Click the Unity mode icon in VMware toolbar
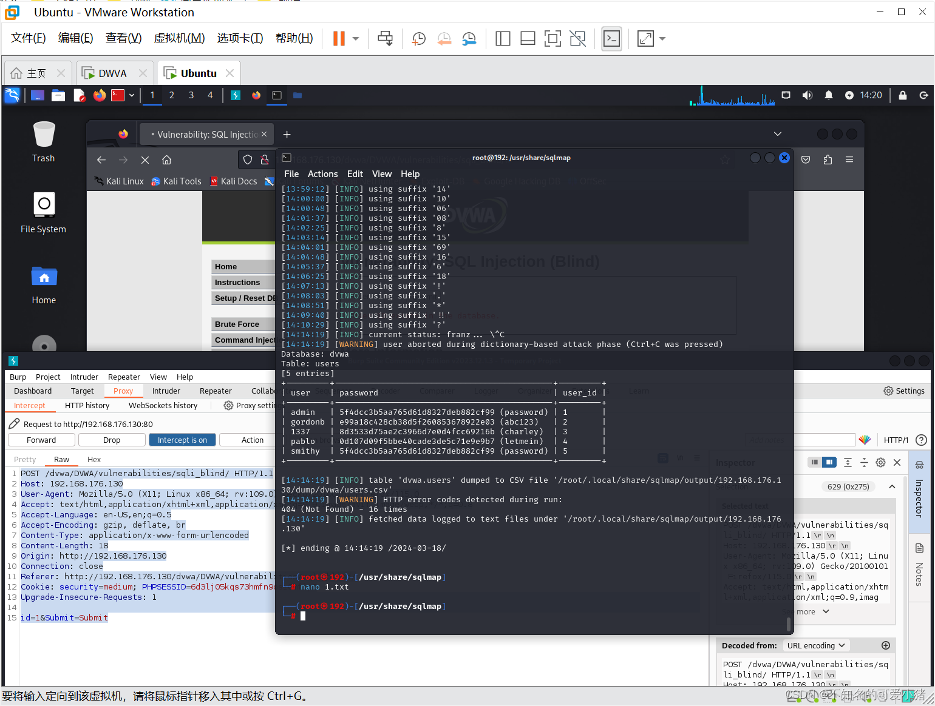The image size is (935, 706). coord(578,39)
